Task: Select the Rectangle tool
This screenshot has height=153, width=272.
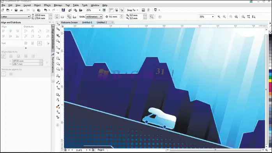Action: pyautogui.click(x=58, y=59)
